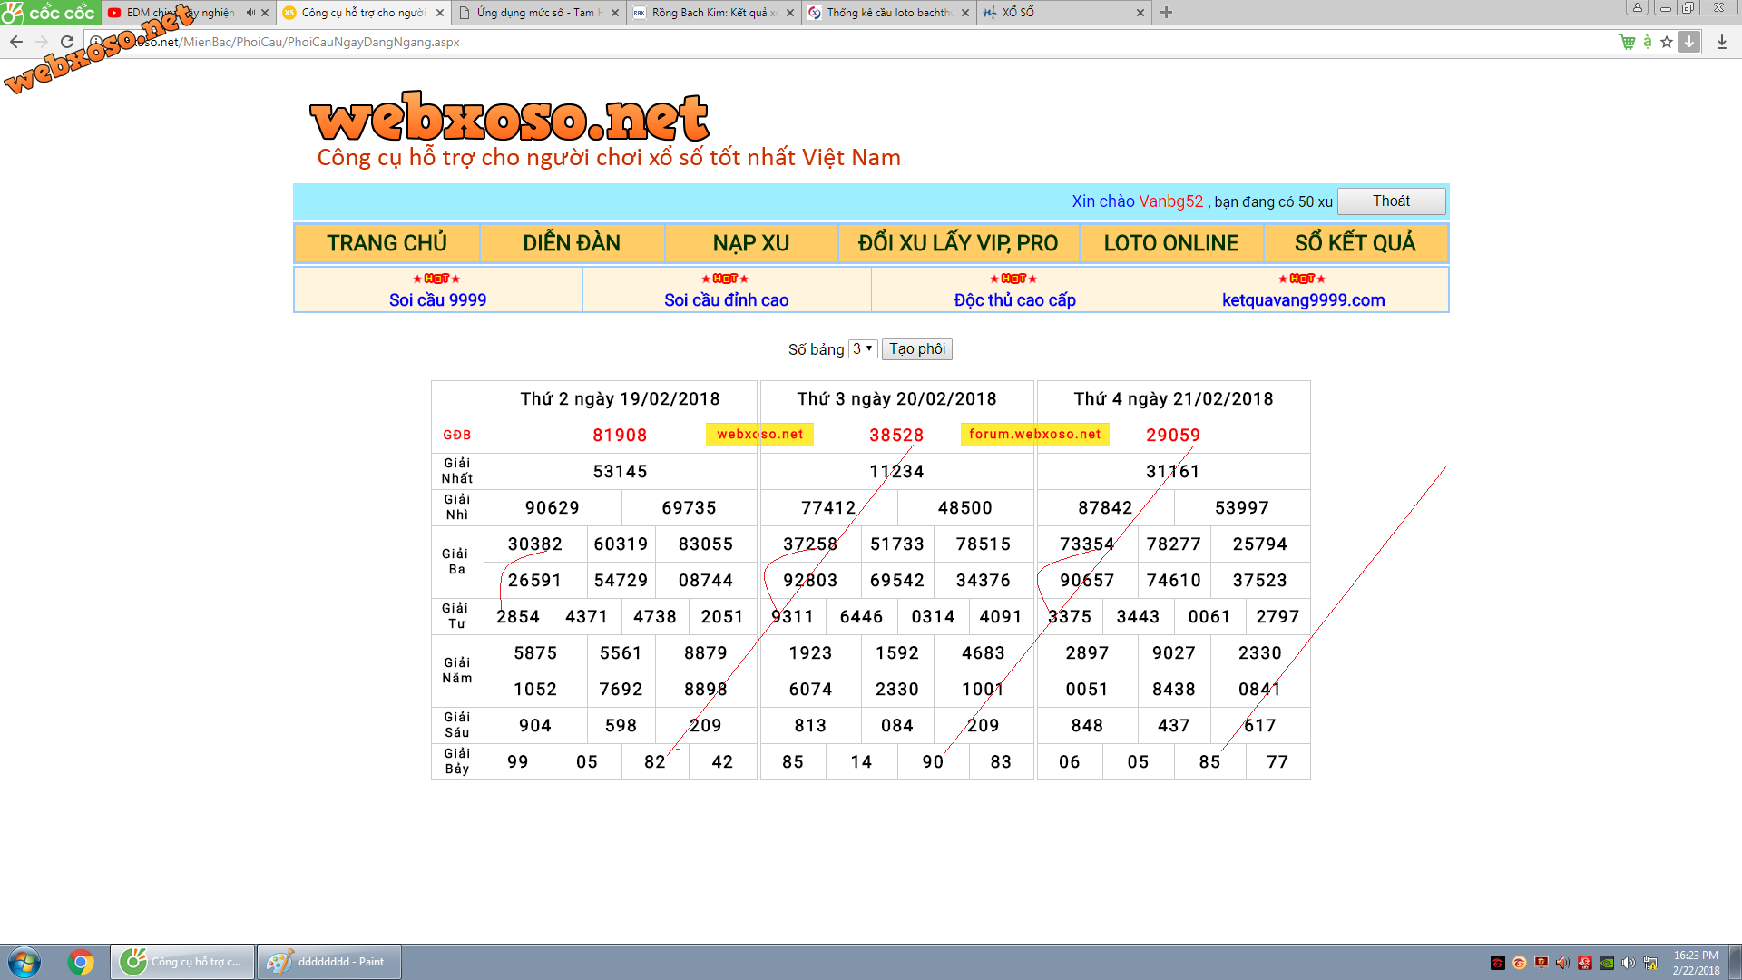Click the taskbar clock 16:23 PM
This screenshot has height=980, width=1742.
[1696, 963]
